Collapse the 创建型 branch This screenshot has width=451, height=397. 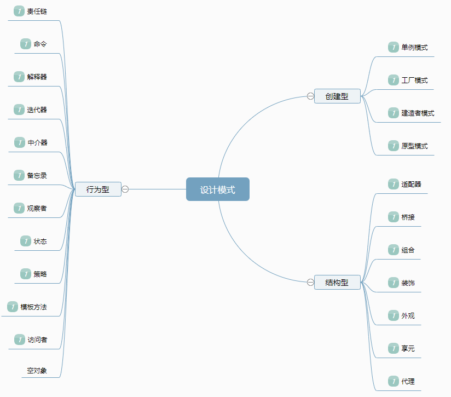310,96
